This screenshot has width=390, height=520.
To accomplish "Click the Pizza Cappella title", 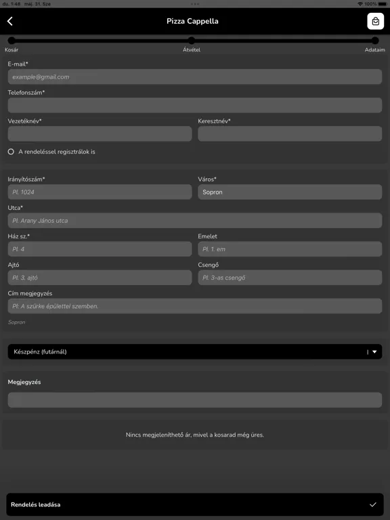I will (x=192, y=21).
